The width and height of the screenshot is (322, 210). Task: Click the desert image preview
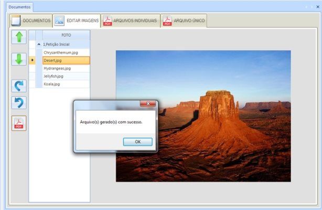click(203, 116)
